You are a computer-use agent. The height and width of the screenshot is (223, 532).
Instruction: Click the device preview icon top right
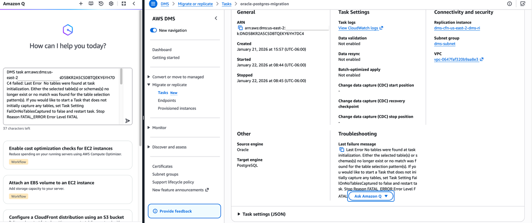point(523,4)
